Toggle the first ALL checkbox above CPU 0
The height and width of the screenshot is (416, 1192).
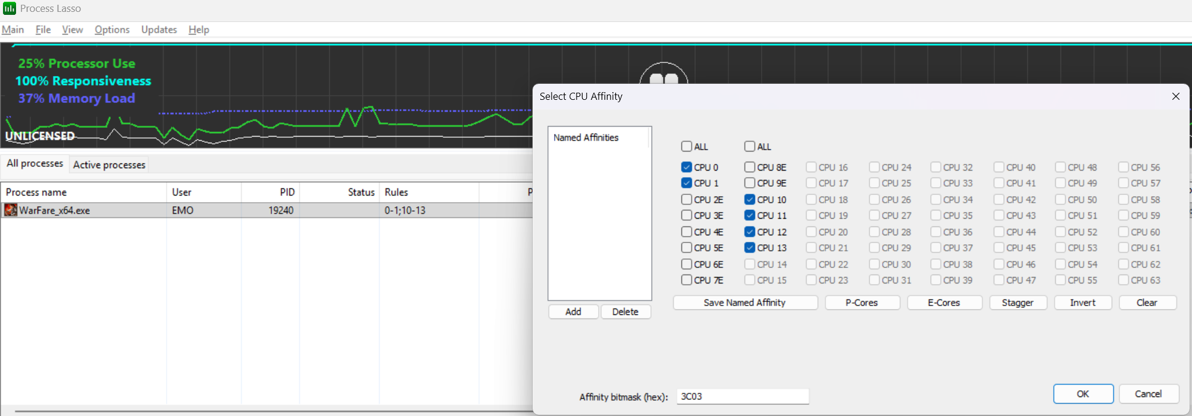(687, 146)
